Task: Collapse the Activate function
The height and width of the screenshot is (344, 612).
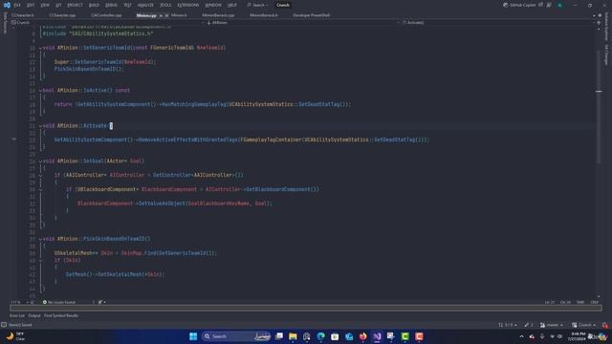Action: coord(40,126)
